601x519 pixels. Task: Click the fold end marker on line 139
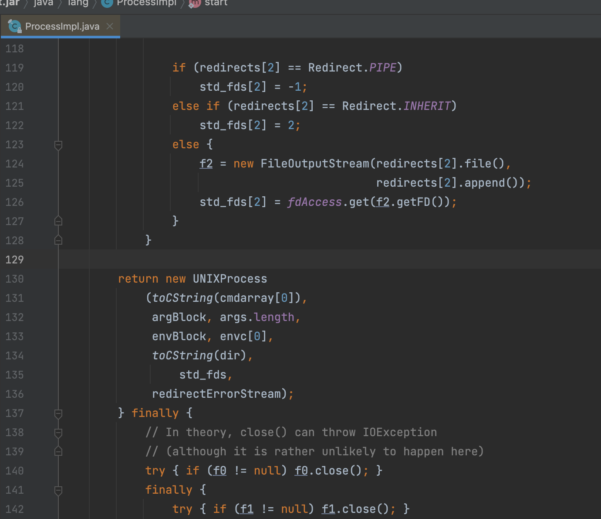pyautogui.click(x=58, y=451)
